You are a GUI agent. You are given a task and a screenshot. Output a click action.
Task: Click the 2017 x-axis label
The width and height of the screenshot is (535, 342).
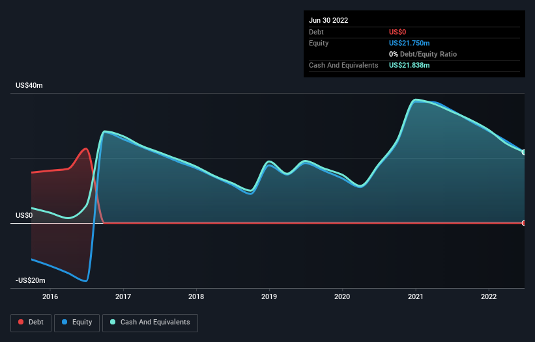click(123, 296)
